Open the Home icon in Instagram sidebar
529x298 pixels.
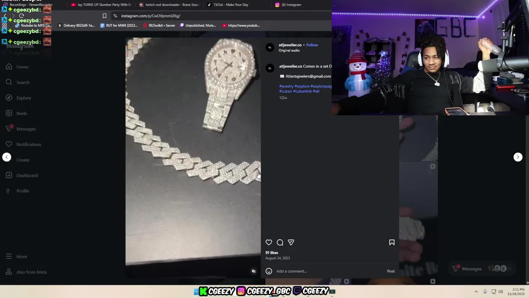coord(9,67)
